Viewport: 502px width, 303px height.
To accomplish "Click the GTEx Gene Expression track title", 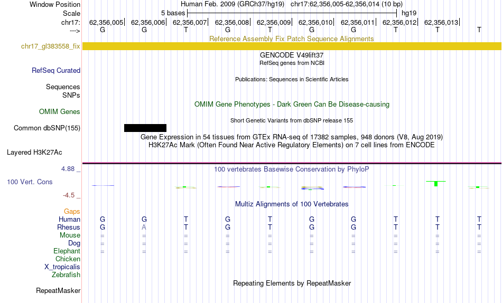I will 292,137.
